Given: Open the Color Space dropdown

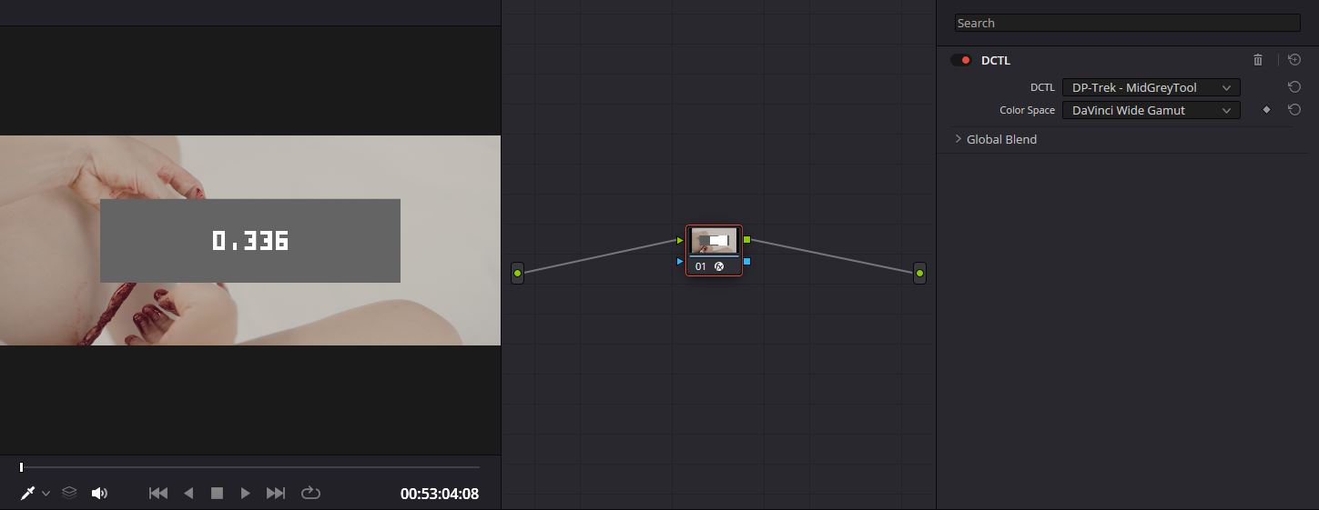Looking at the screenshot, I should click(x=1151, y=110).
